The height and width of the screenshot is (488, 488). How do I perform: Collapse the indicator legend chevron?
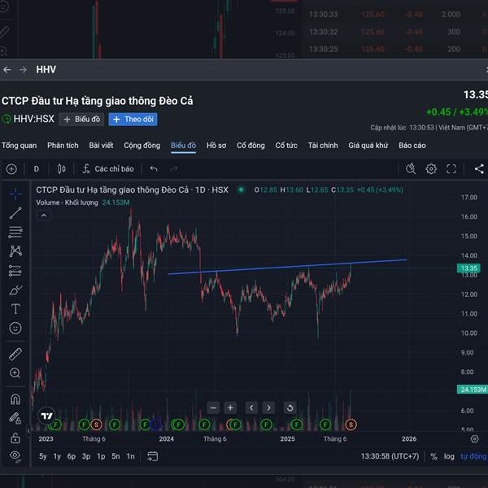click(x=44, y=216)
